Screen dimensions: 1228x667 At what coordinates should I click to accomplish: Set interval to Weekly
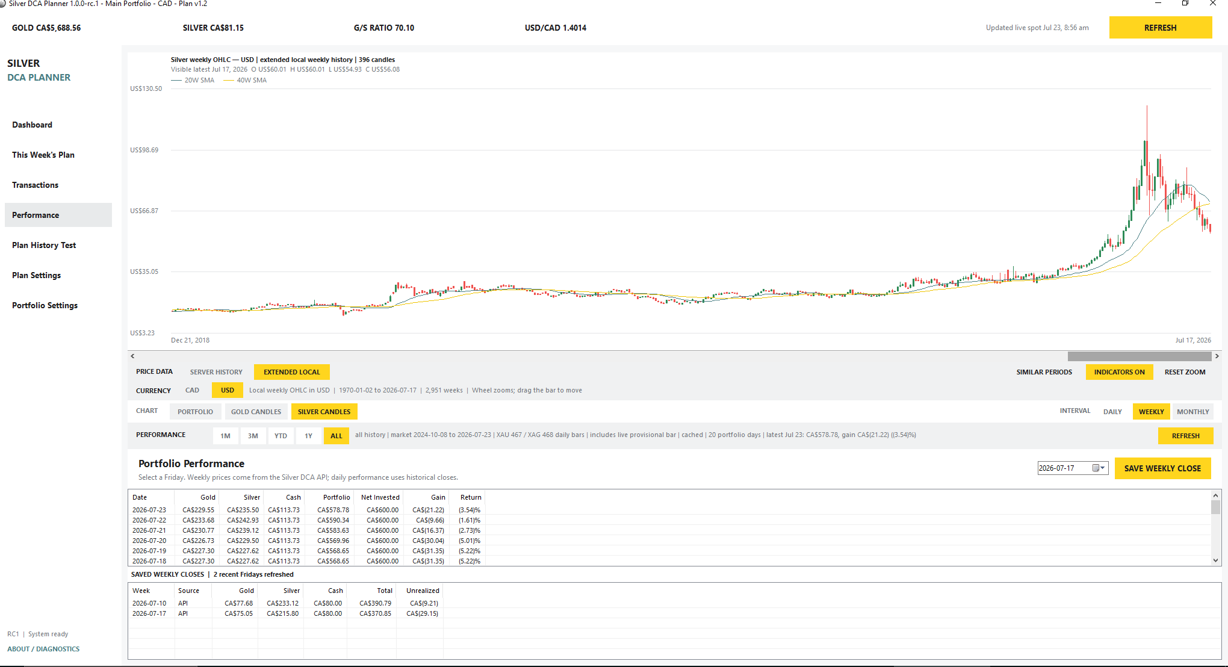(1151, 412)
